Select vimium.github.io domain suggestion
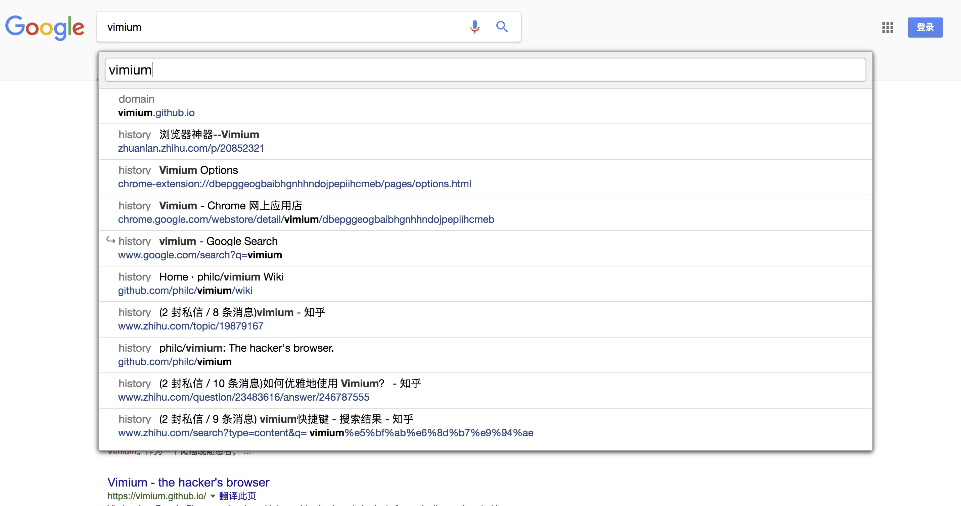This screenshot has height=506, width=961. click(156, 112)
